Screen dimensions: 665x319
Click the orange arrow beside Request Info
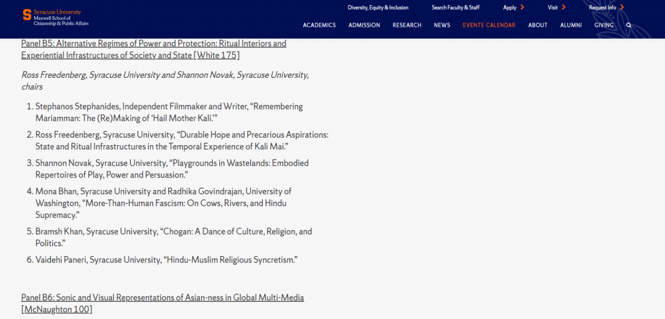coord(622,7)
